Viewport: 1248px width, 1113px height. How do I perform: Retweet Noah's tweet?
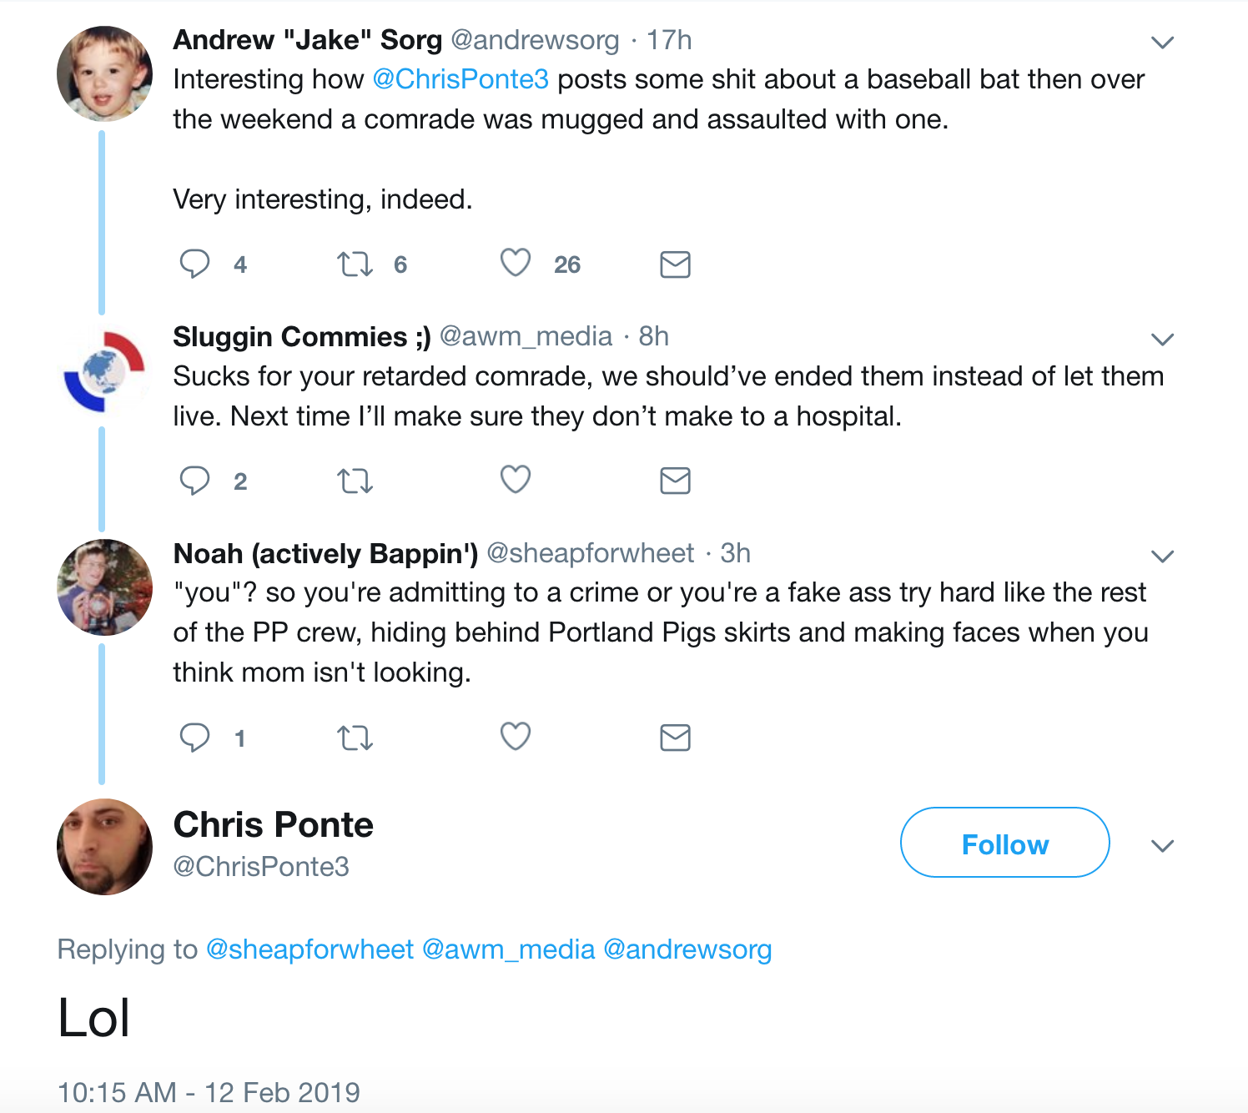click(x=355, y=738)
